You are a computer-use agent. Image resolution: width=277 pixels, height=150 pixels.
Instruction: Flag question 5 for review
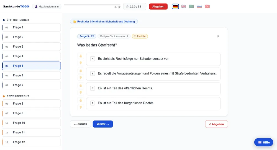pos(218,36)
